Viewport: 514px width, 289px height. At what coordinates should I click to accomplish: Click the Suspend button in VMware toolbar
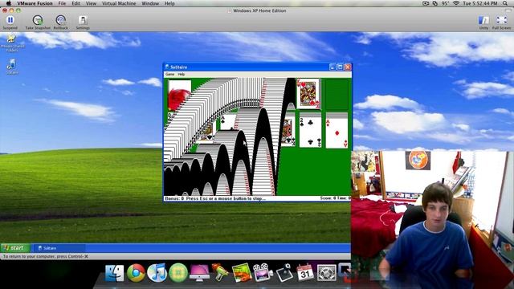pyautogui.click(x=10, y=22)
